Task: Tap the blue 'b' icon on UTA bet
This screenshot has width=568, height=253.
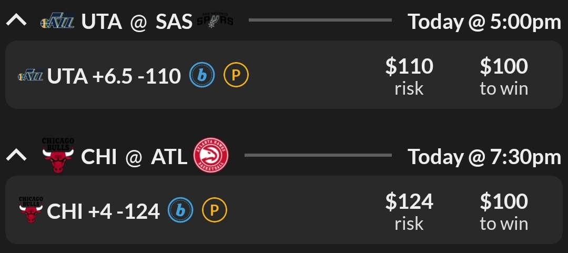Action: 202,77
